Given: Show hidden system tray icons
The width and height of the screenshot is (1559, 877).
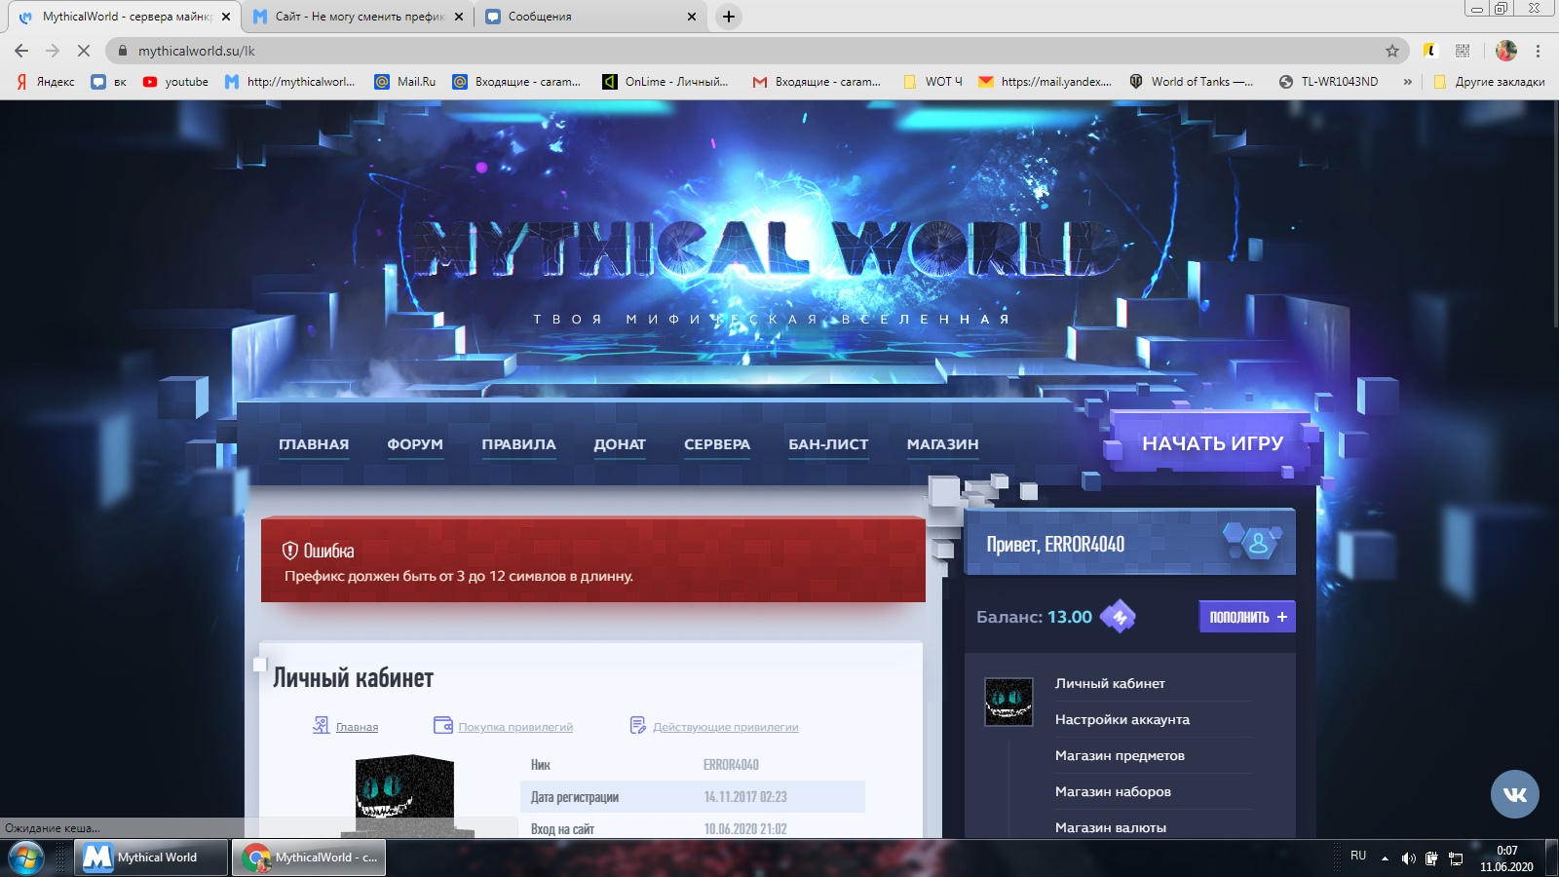Looking at the screenshot, I should pyautogui.click(x=1385, y=858).
